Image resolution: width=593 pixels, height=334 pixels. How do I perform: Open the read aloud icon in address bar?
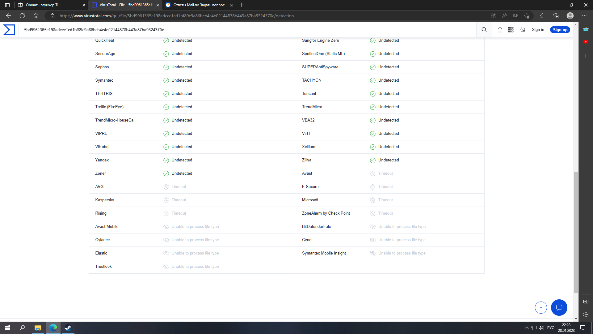[504, 16]
